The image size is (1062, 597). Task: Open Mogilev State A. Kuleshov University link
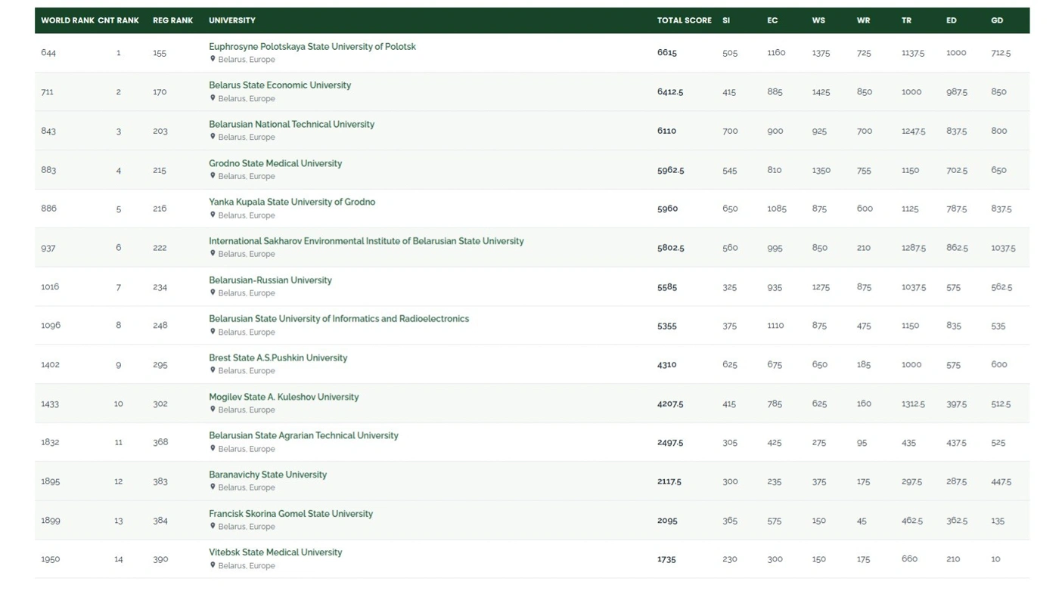(284, 397)
